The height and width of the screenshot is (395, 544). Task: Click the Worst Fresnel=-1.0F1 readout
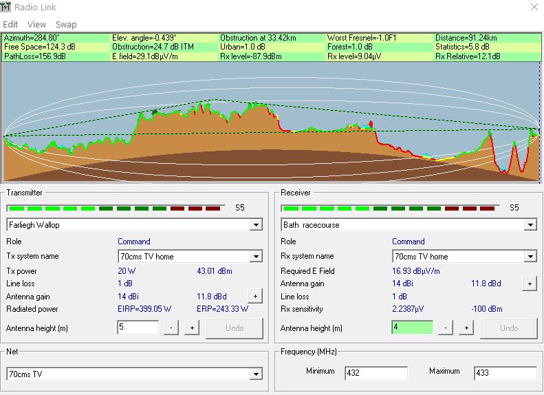[362, 38]
